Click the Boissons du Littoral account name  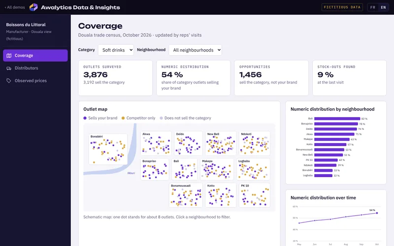click(26, 25)
